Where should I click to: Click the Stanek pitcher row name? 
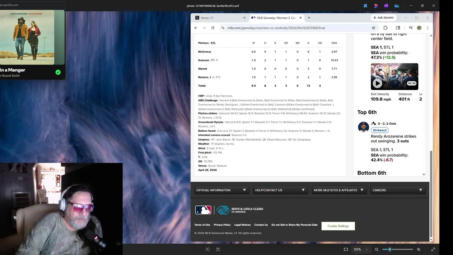tap(202, 69)
